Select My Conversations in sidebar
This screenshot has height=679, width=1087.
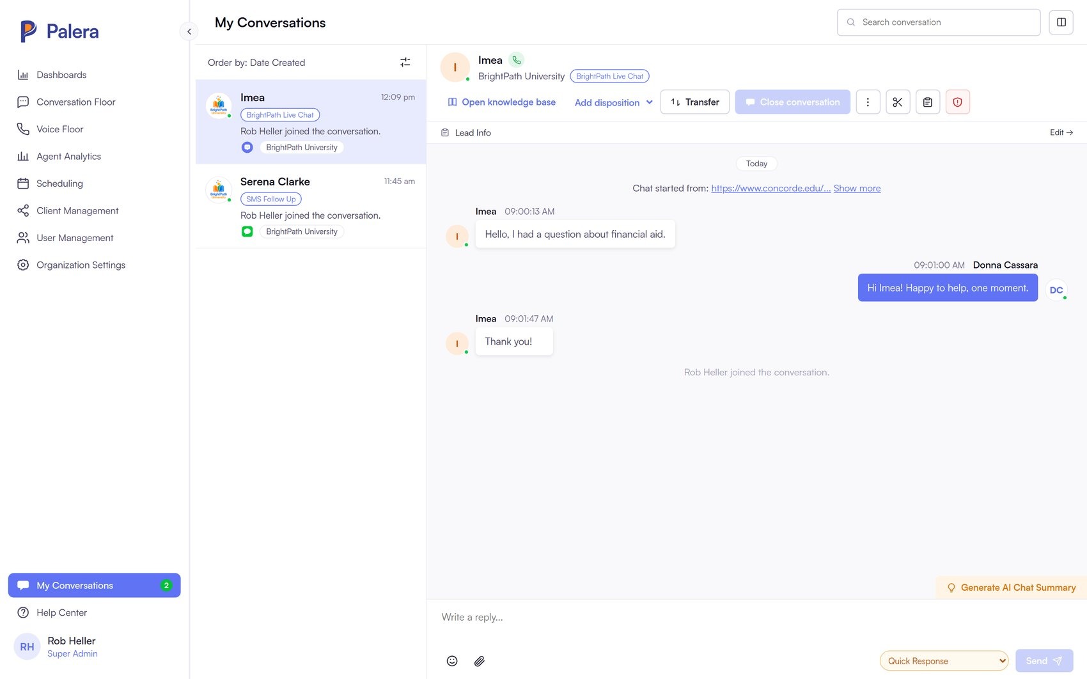(x=94, y=585)
